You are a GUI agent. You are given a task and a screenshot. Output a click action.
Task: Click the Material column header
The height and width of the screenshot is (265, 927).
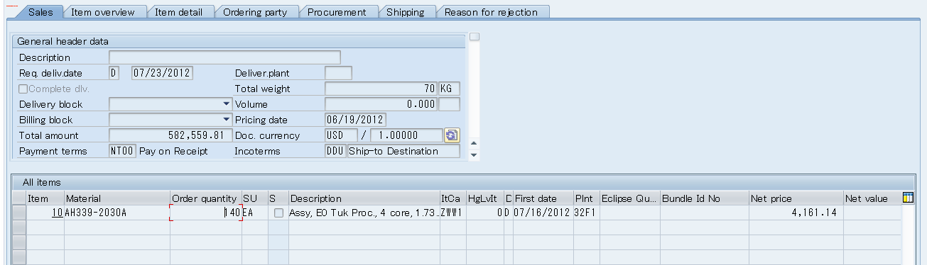click(116, 198)
